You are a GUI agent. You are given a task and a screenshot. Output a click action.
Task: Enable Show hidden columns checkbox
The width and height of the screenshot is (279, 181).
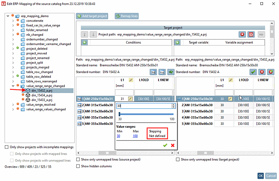78,166
